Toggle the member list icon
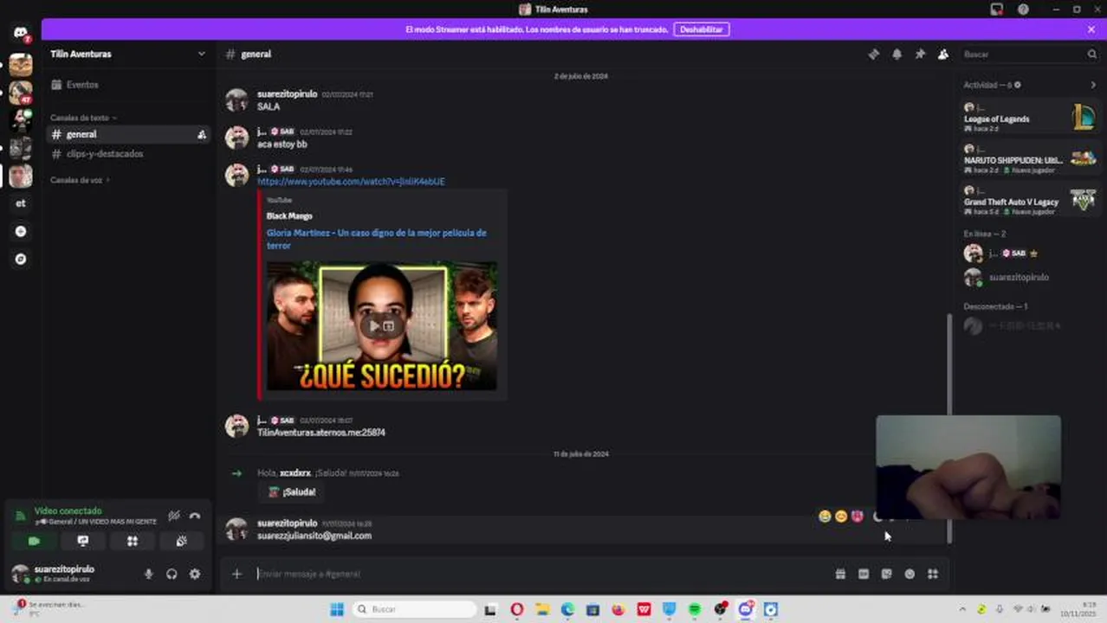This screenshot has width=1107, height=623. point(943,54)
